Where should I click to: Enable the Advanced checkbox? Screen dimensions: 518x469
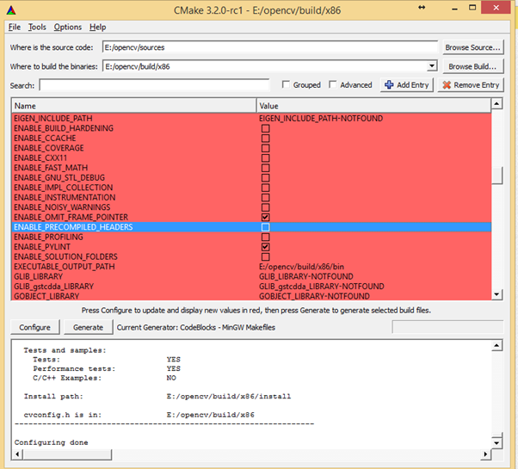333,84
